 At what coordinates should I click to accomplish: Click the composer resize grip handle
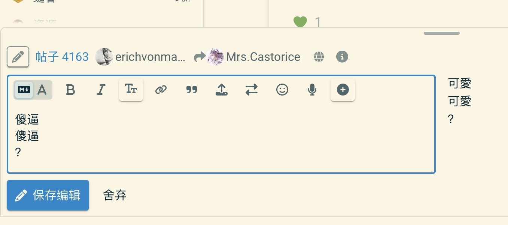(x=441, y=34)
